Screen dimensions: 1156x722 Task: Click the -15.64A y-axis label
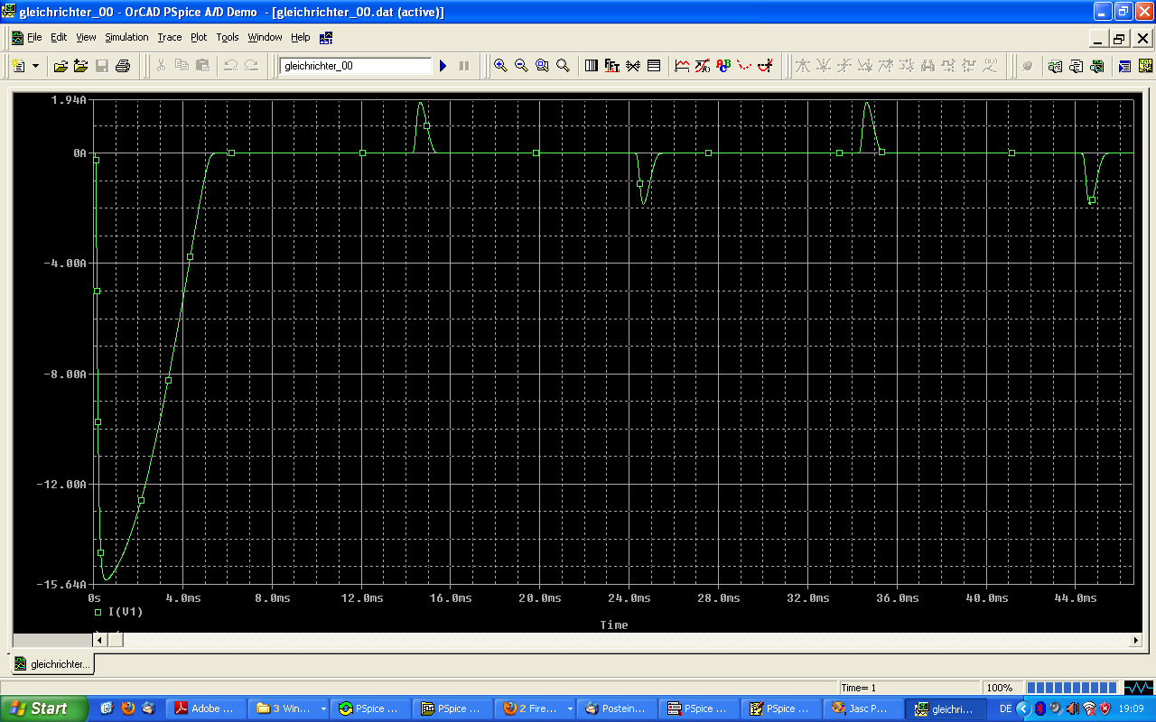coord(61,585)
